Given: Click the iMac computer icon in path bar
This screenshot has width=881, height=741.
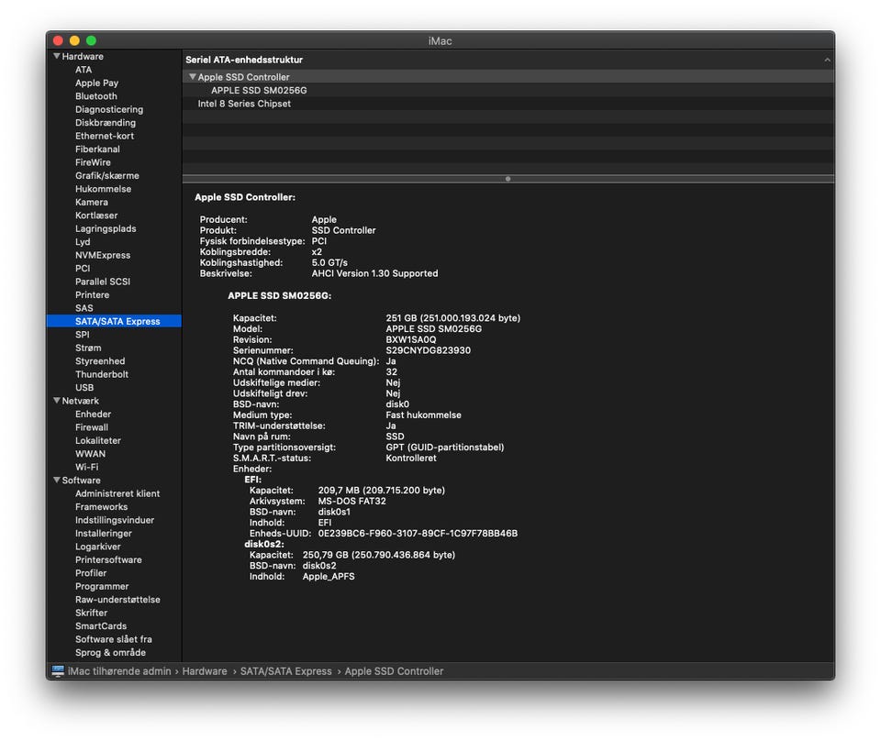Looking at the screenshot, I should (59, 671).
